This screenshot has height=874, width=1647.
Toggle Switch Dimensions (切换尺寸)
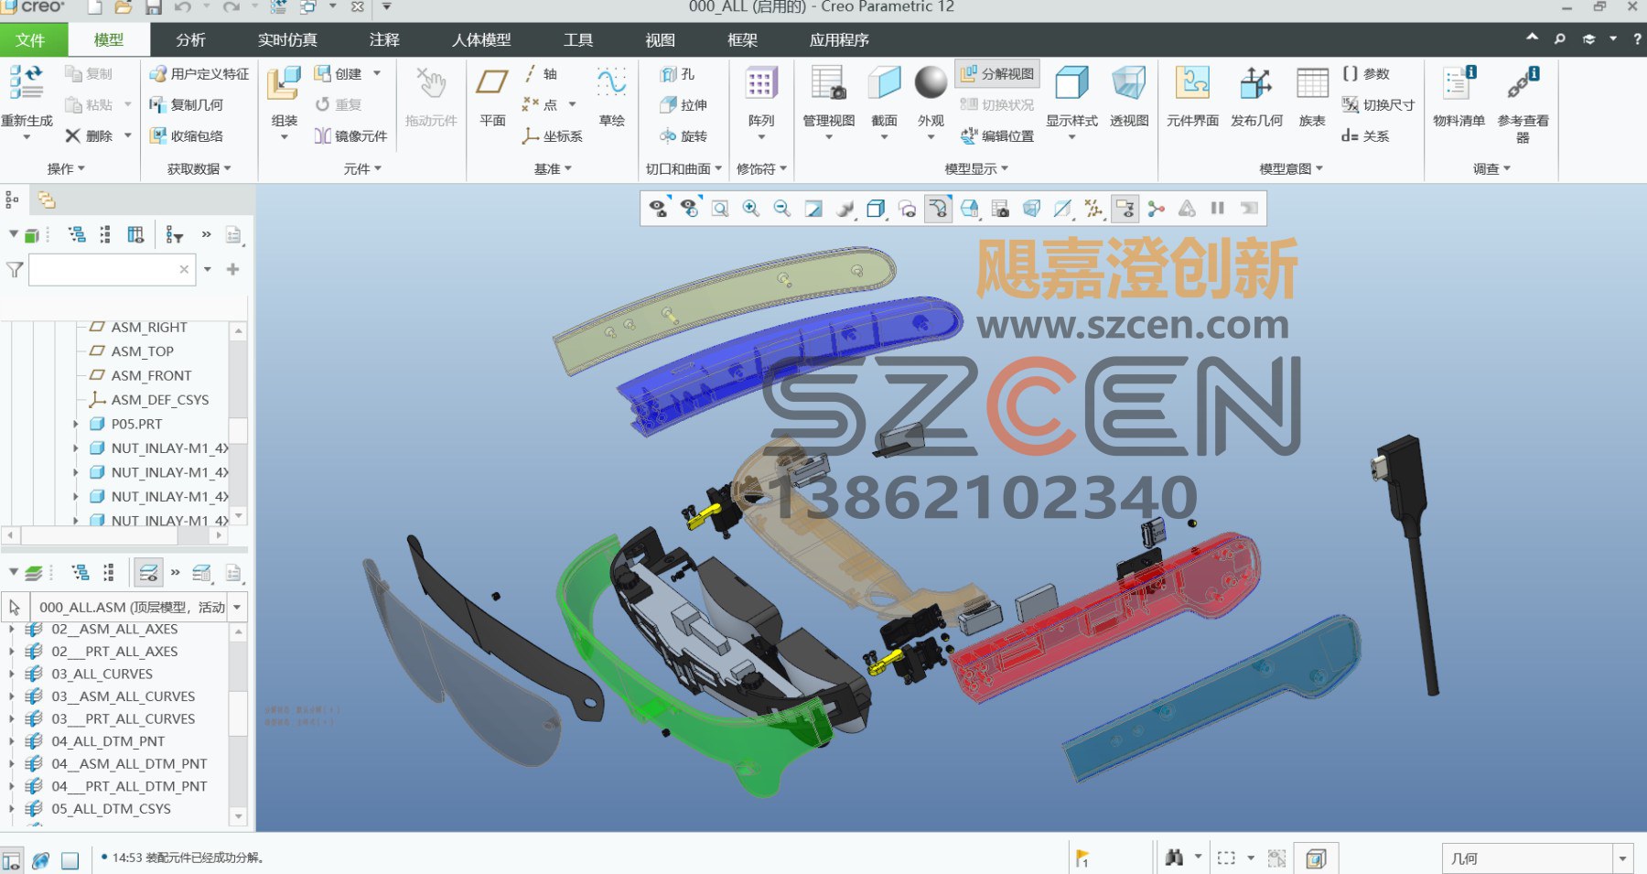1378,105
